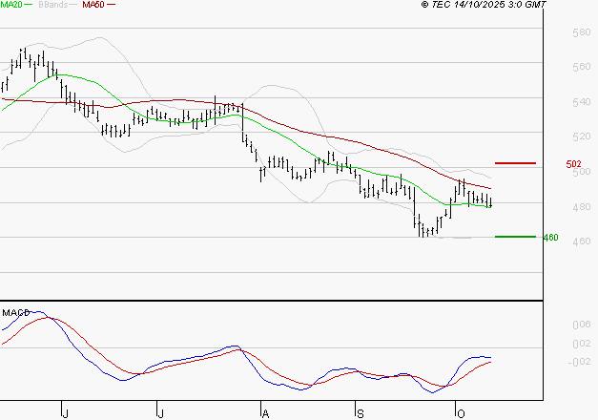Click the 540 price axis label

click(x=580, y=102)
